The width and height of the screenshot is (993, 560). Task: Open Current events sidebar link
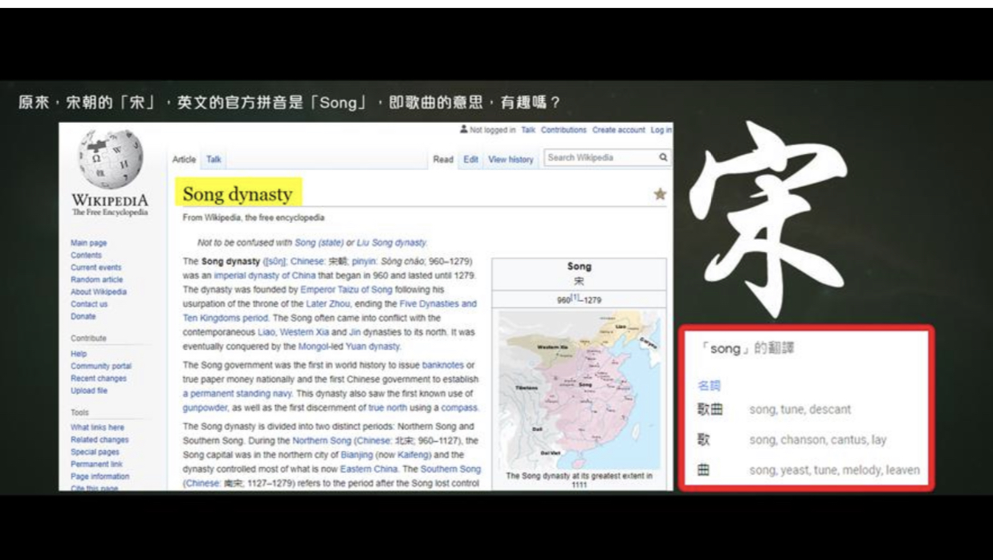click(x=96, y=267)
